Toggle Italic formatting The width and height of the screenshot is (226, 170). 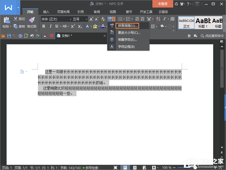pos(50,26)
